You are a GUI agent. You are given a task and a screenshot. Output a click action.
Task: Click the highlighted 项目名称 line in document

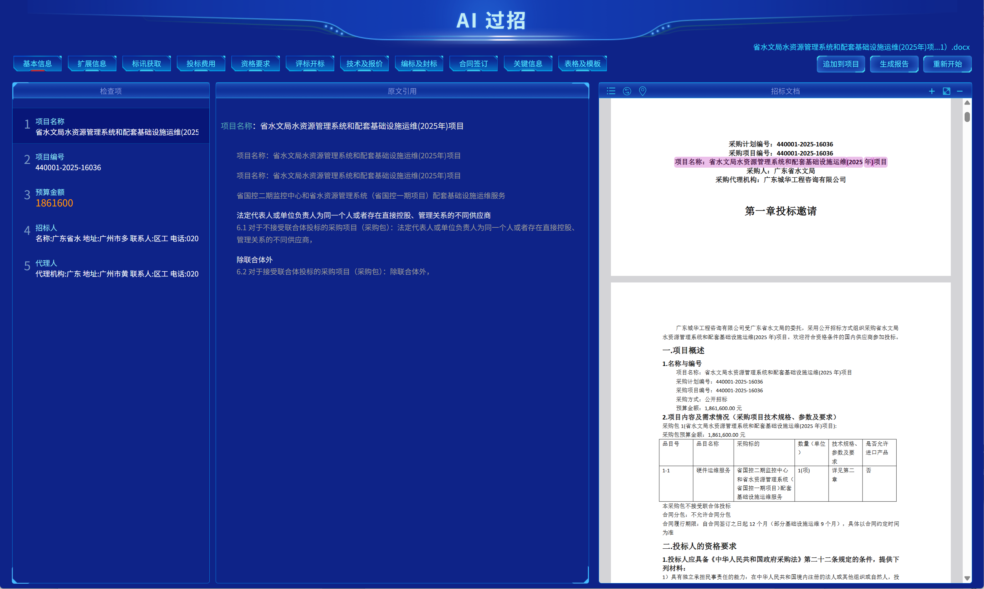(x=780, y=162)
